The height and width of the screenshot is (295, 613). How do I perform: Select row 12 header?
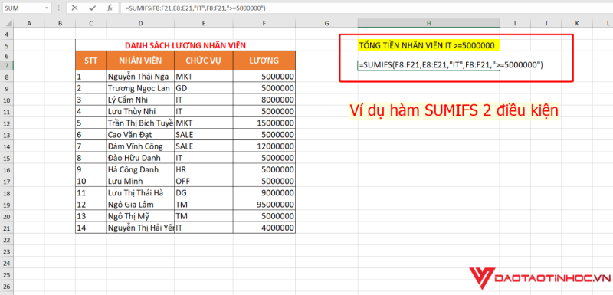[7, 123]
